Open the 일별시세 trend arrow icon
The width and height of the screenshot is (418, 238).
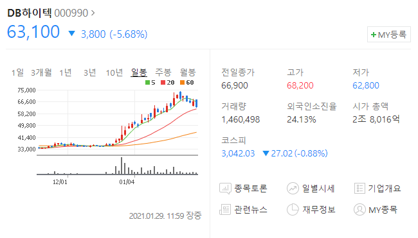[x=293, y=189]
